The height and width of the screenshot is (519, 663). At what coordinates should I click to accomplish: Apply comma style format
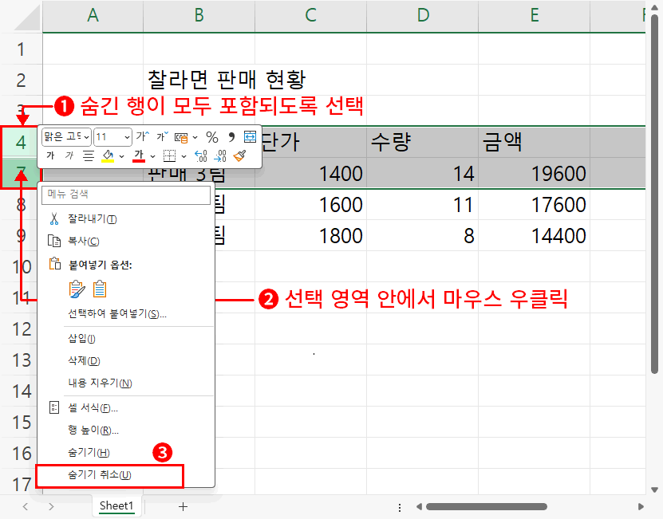[231, 137]
